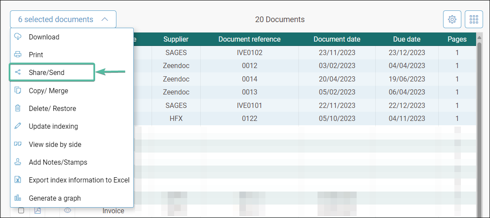Viewport: 490px width, 218px height.
Task: Click the 20 Documents count label
Action: [280, 20]
